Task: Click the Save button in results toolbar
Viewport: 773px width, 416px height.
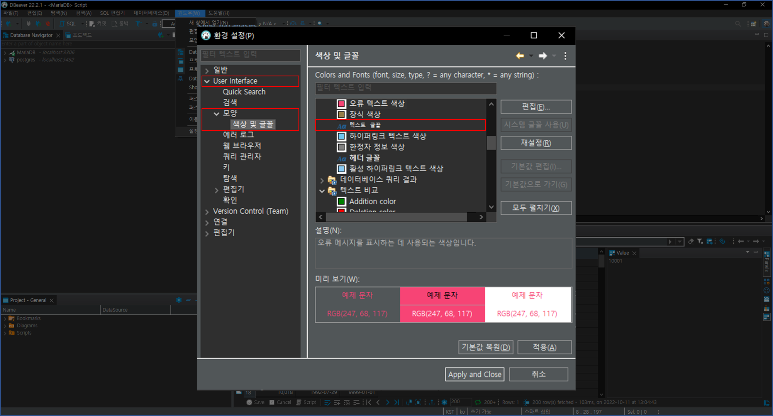Action: point(256,403)
